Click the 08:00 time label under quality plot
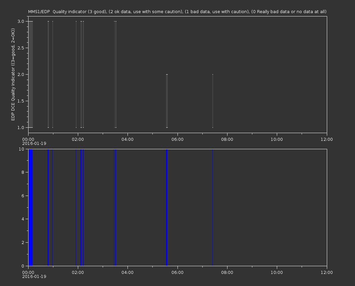355x286 pixels. (227, 139)
